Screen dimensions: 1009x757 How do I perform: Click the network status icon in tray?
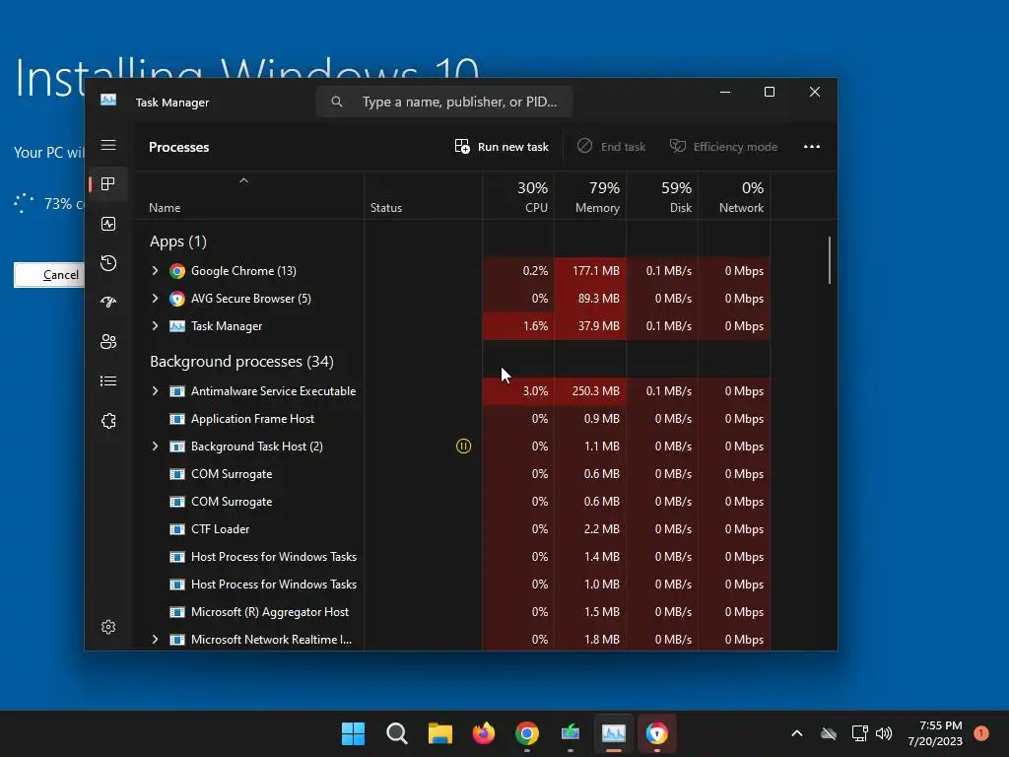click(x=859, y=733)
